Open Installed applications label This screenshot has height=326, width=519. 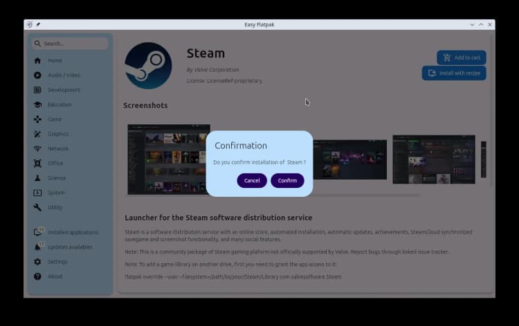pos(73,232)
